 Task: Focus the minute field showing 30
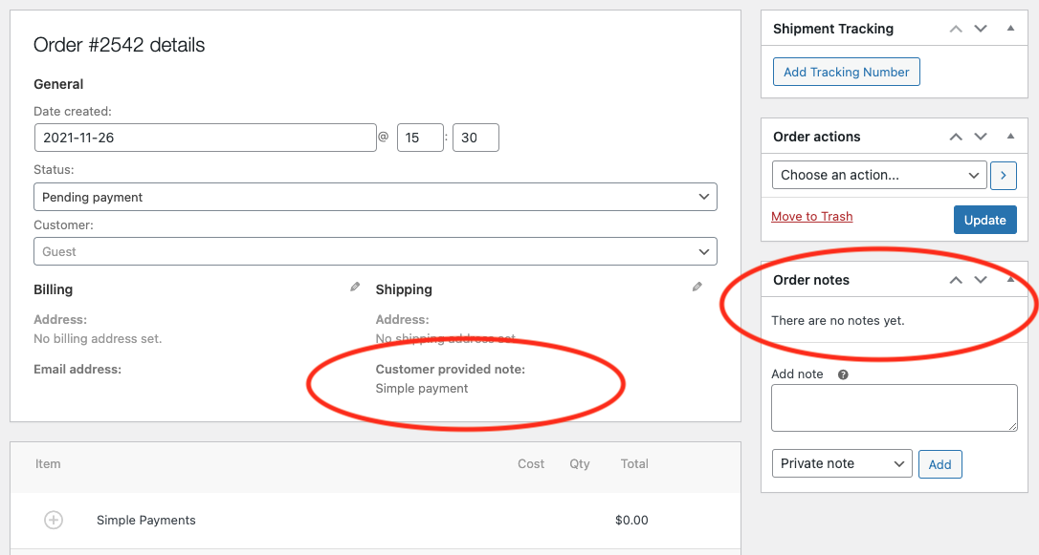(475, 138)
